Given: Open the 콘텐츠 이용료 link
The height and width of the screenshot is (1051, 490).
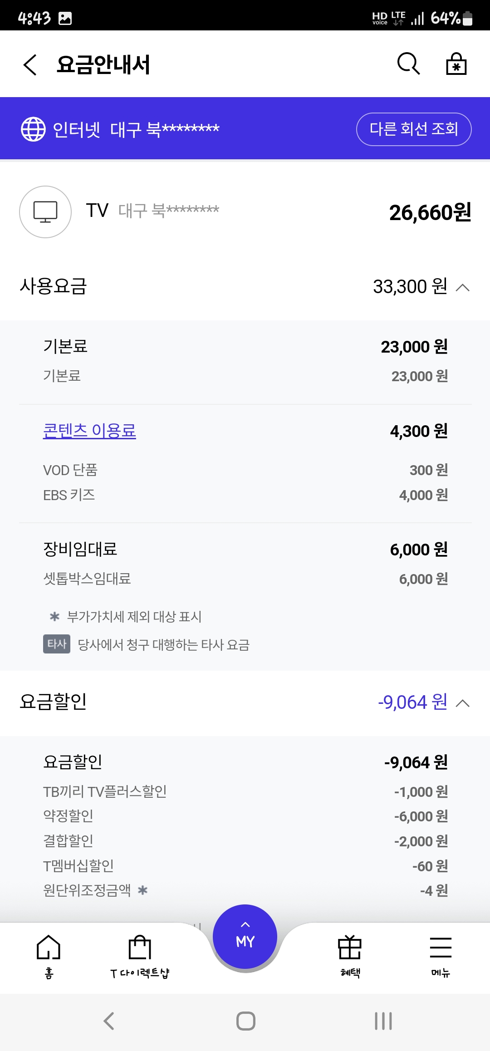Looking at the screenshot, I should click(89, 431).
